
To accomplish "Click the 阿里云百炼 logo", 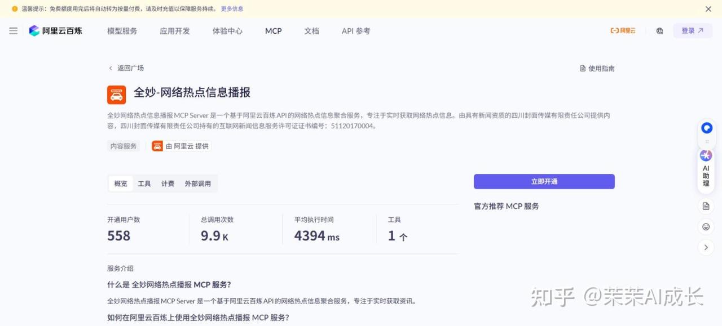I will [x=56, y=31].
